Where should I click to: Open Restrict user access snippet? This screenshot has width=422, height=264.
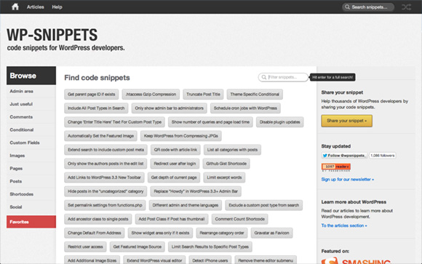(x=85, y=247)
